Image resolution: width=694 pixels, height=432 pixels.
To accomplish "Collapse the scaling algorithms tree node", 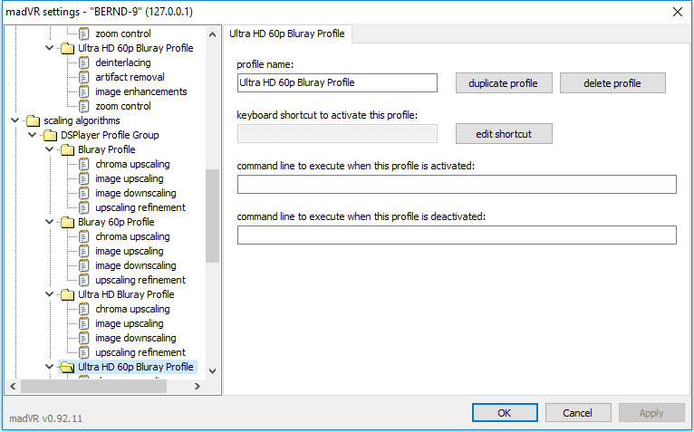I will click(x=15, y=120).
